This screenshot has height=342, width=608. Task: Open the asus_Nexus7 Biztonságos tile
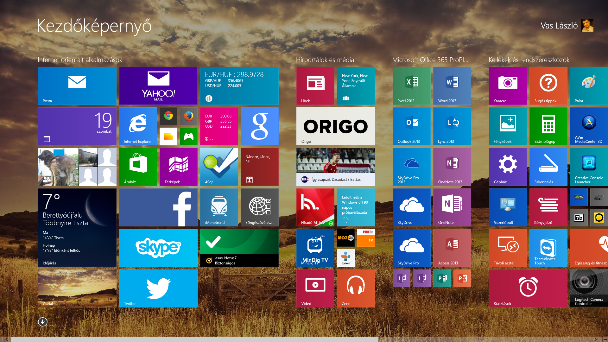239,248
